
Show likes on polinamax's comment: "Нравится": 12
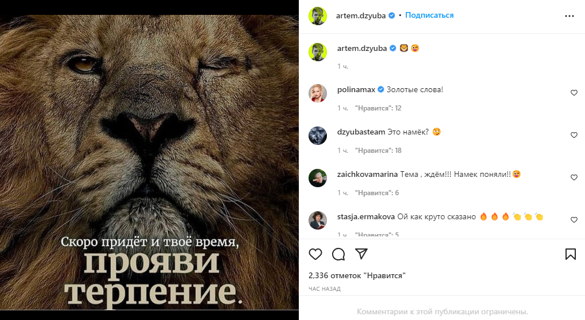pos(379,108)
